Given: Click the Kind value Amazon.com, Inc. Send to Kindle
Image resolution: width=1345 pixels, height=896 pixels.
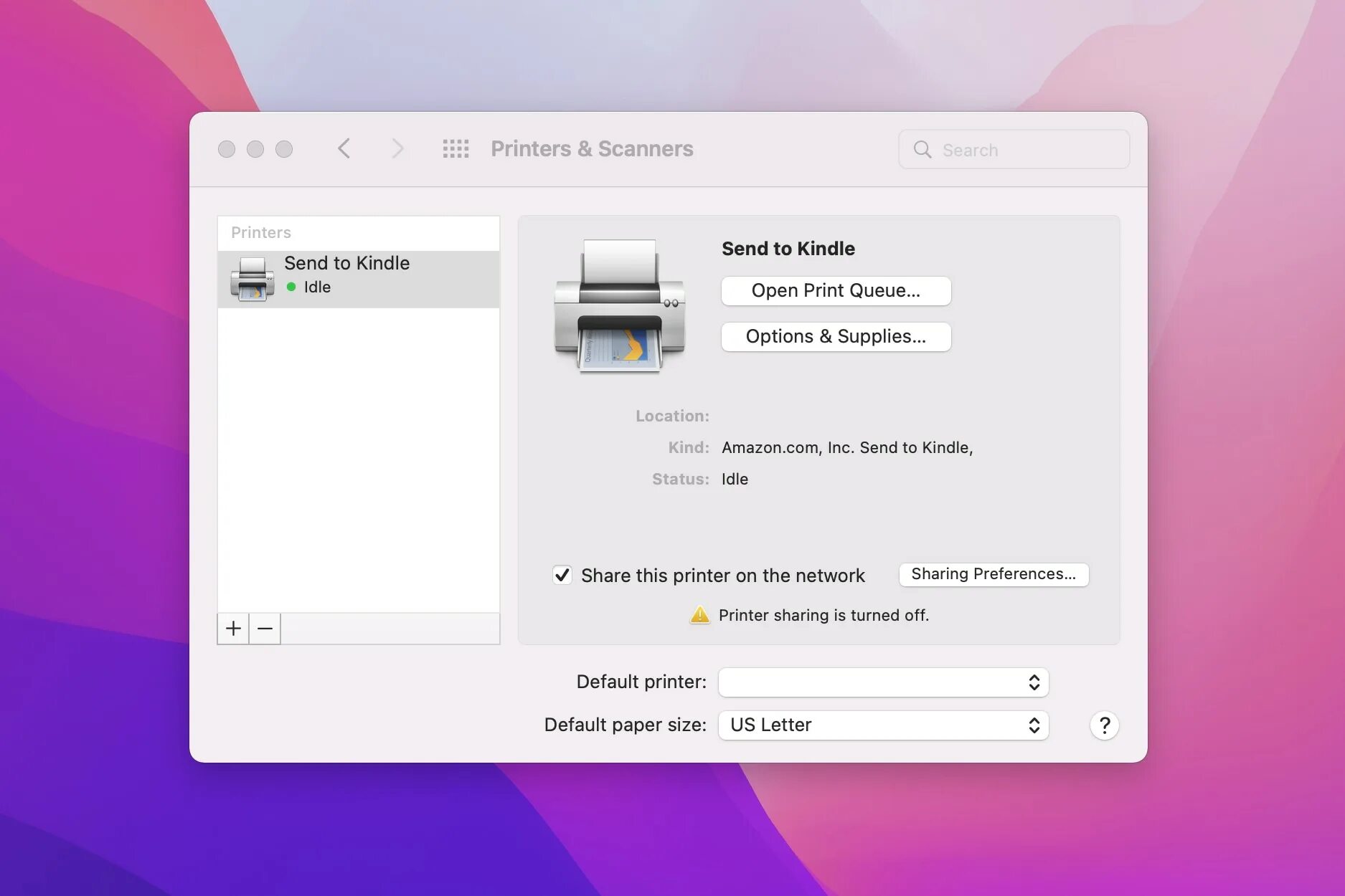Looking at the screenshot, I should [847, 447].
